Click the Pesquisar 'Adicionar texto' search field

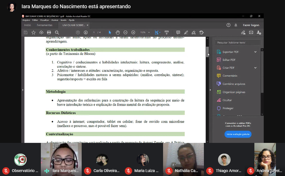pyautogui.click(x=238, y=43)
